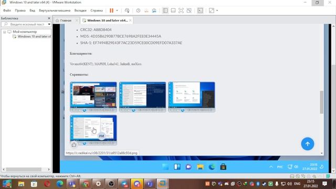
Task: Click the guest browser page scrollbar thumb
Action: [321, 102]
